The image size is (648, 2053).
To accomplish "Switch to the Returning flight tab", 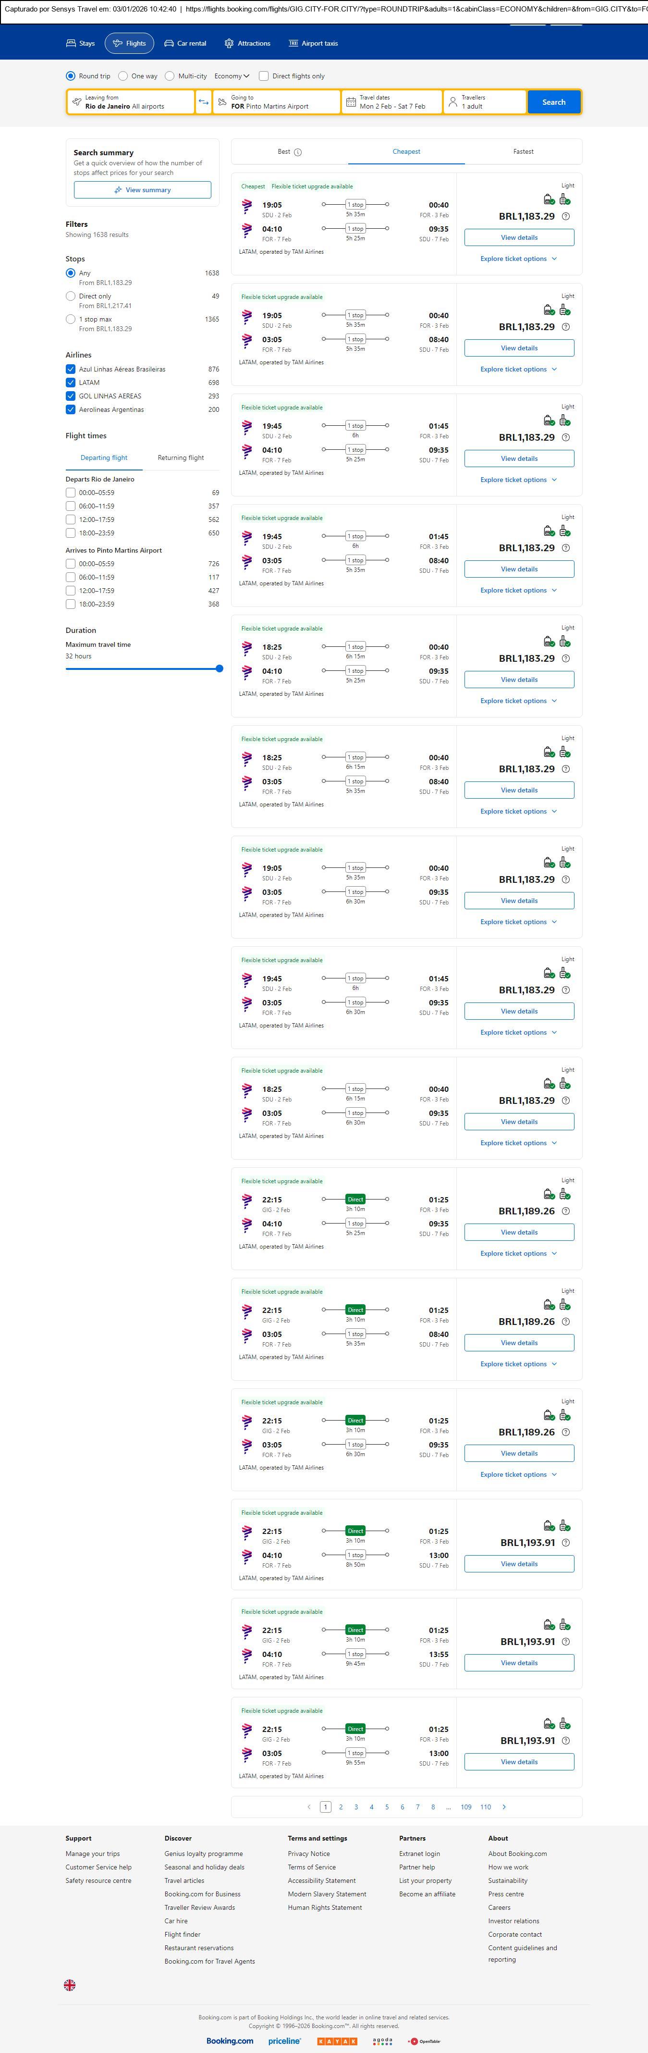I will click(x=180, y=458).
